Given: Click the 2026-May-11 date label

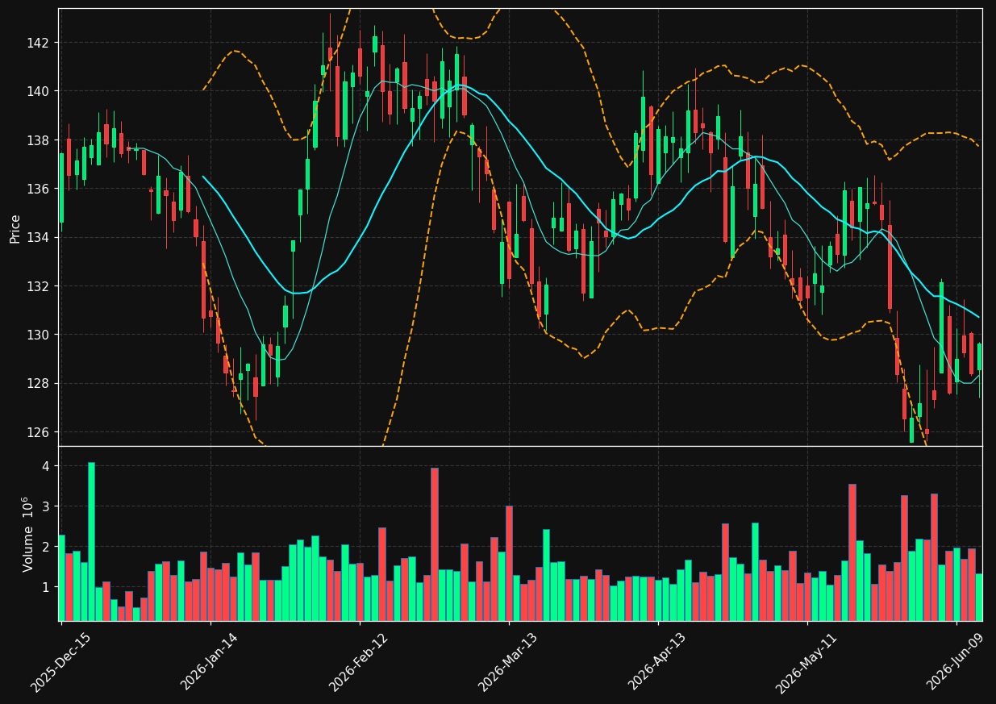Looking at the screenshot, I should [x=806, y=662].
